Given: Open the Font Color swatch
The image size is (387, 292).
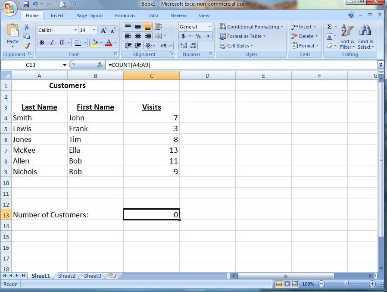Looking at the screenshot, I should tap(109, 43).
